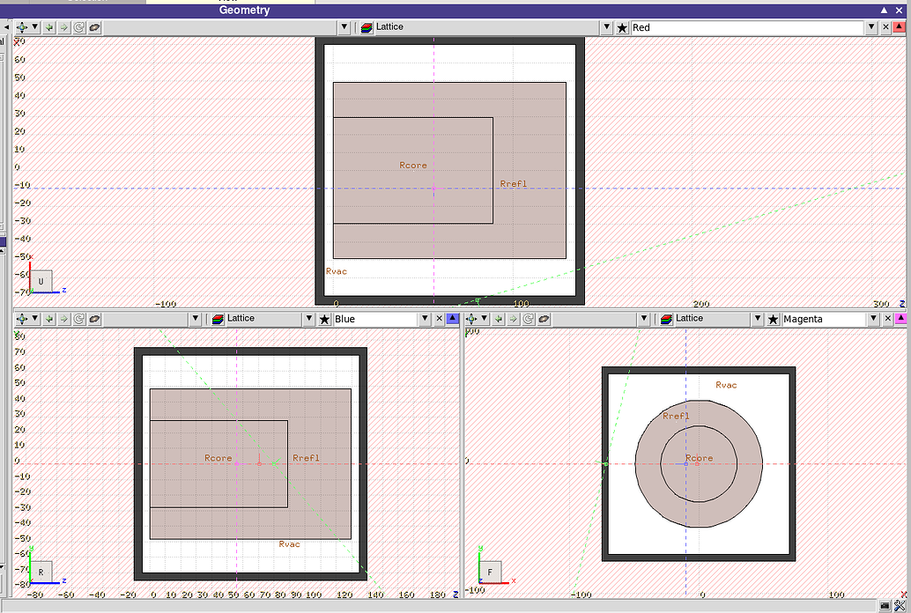Open the Lattice layers icon in the Red toolbar

click(366, 27)
